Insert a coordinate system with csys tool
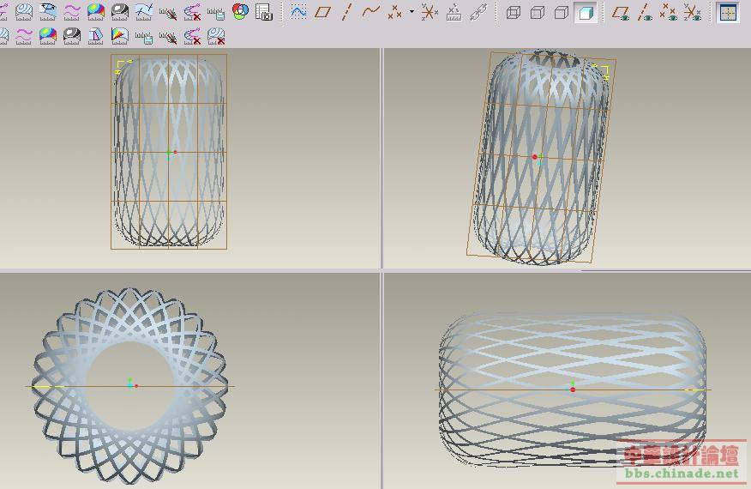 (x=430, y=12)
